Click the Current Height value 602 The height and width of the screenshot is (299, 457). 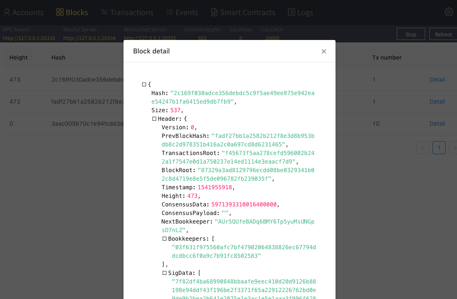[x=202, y=38]
